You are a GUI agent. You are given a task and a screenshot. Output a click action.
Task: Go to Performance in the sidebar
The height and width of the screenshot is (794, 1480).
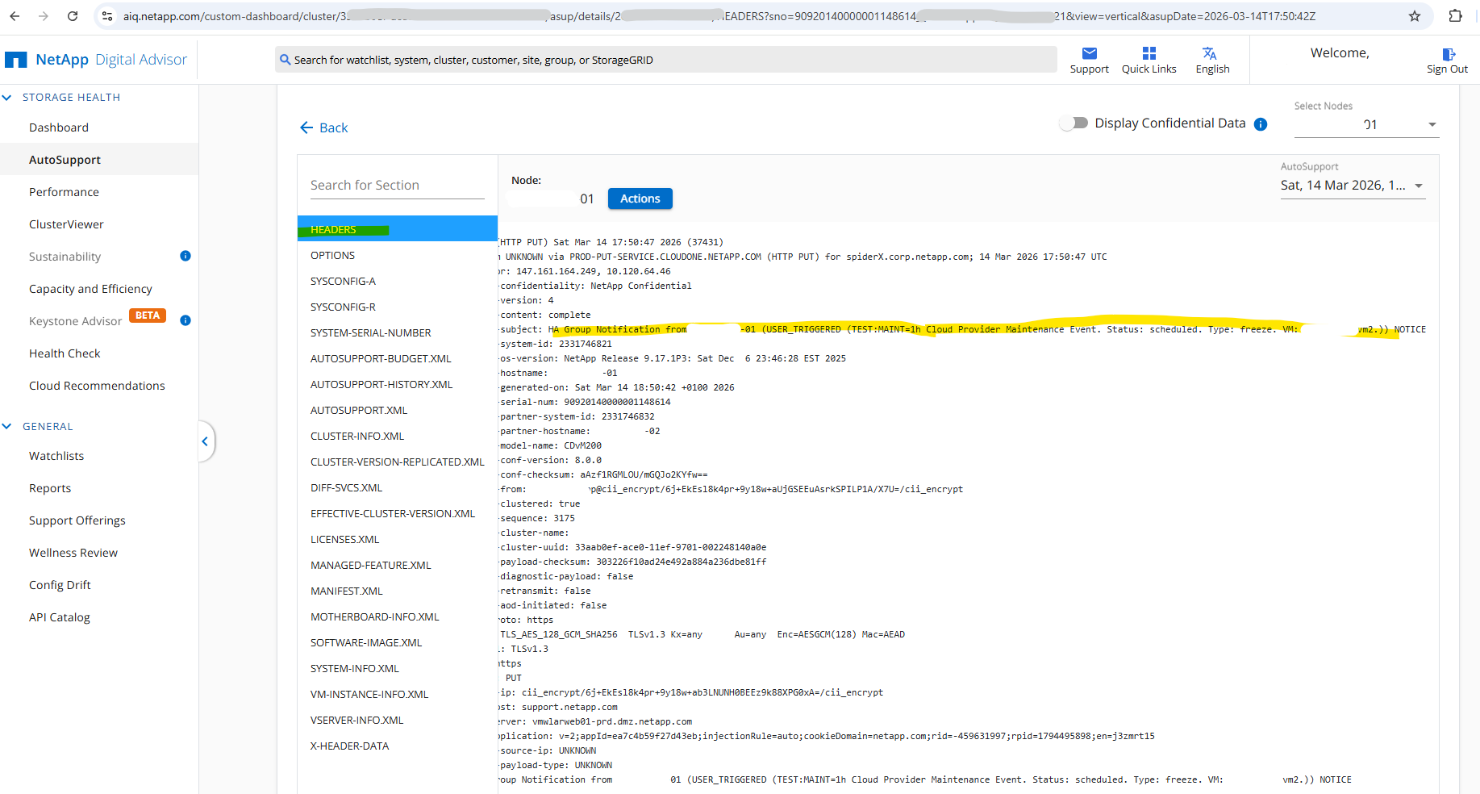(64, 192)
